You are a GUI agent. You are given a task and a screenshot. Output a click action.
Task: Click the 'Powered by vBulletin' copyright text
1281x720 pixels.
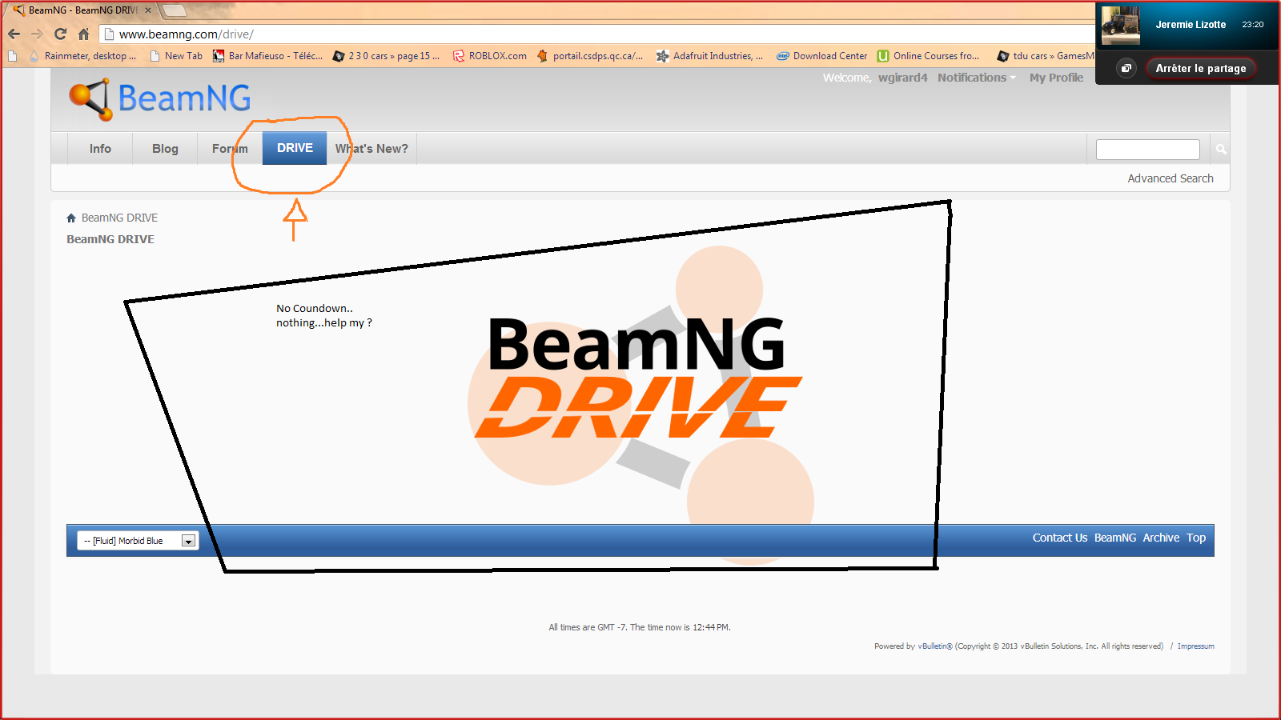(1018, 646)
